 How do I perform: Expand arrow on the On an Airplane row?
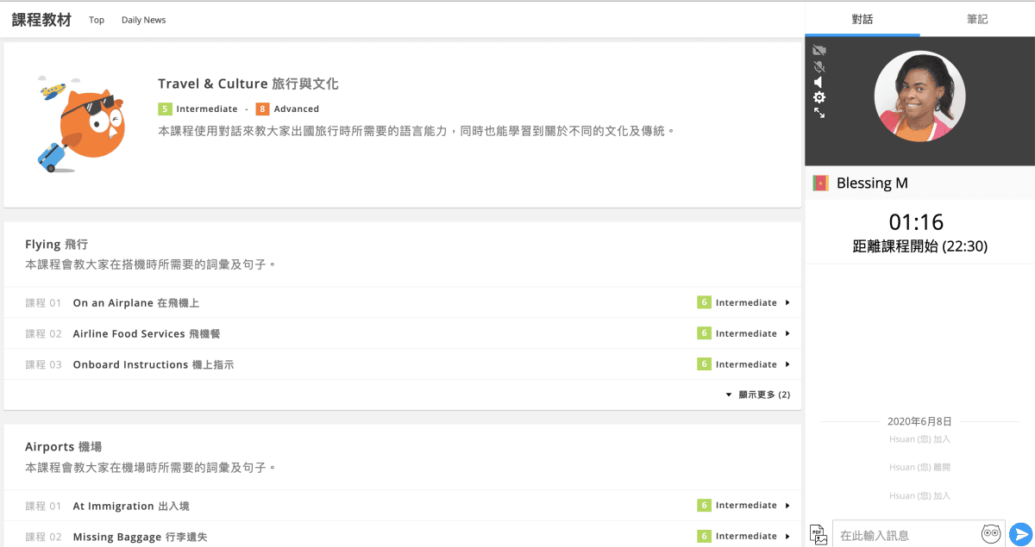tap(787, 303)
